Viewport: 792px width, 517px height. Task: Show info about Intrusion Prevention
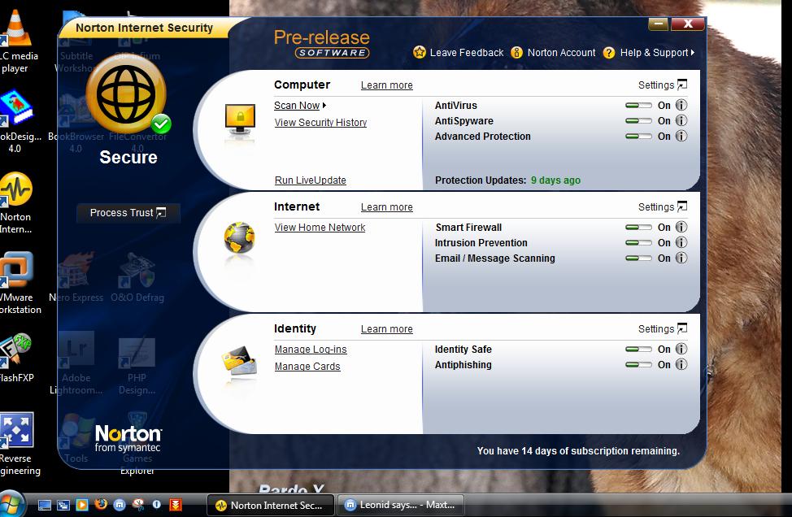681,243
